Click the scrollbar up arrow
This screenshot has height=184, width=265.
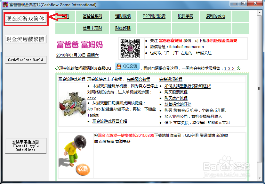pos(260,13)
